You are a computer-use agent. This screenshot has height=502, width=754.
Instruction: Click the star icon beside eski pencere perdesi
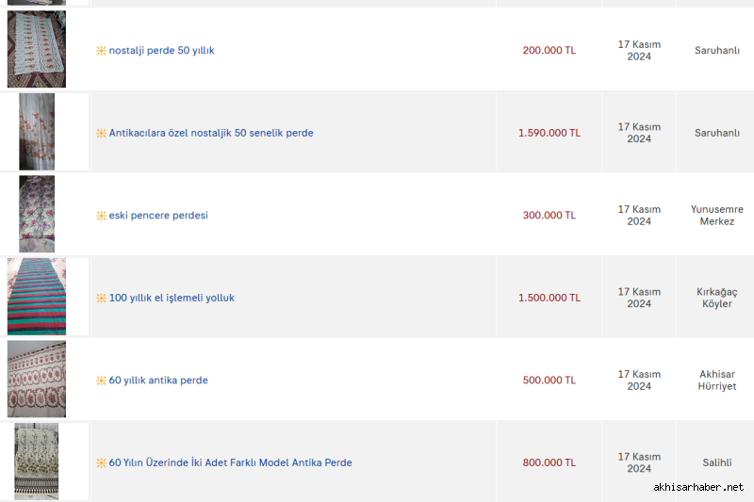click(101, 216)
